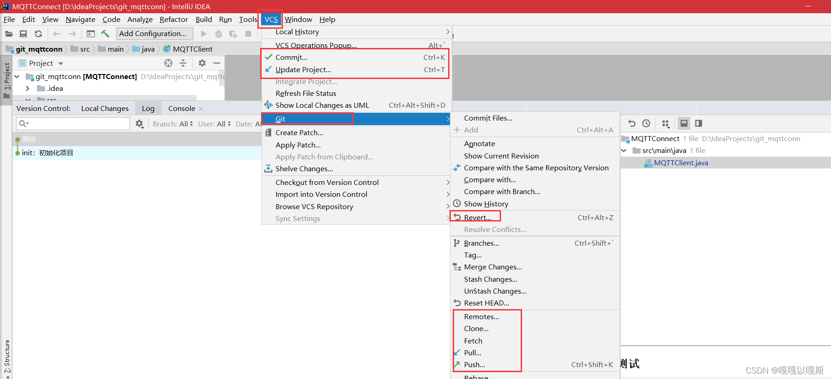Choose Pull... in Git submenu

(535, 353)
